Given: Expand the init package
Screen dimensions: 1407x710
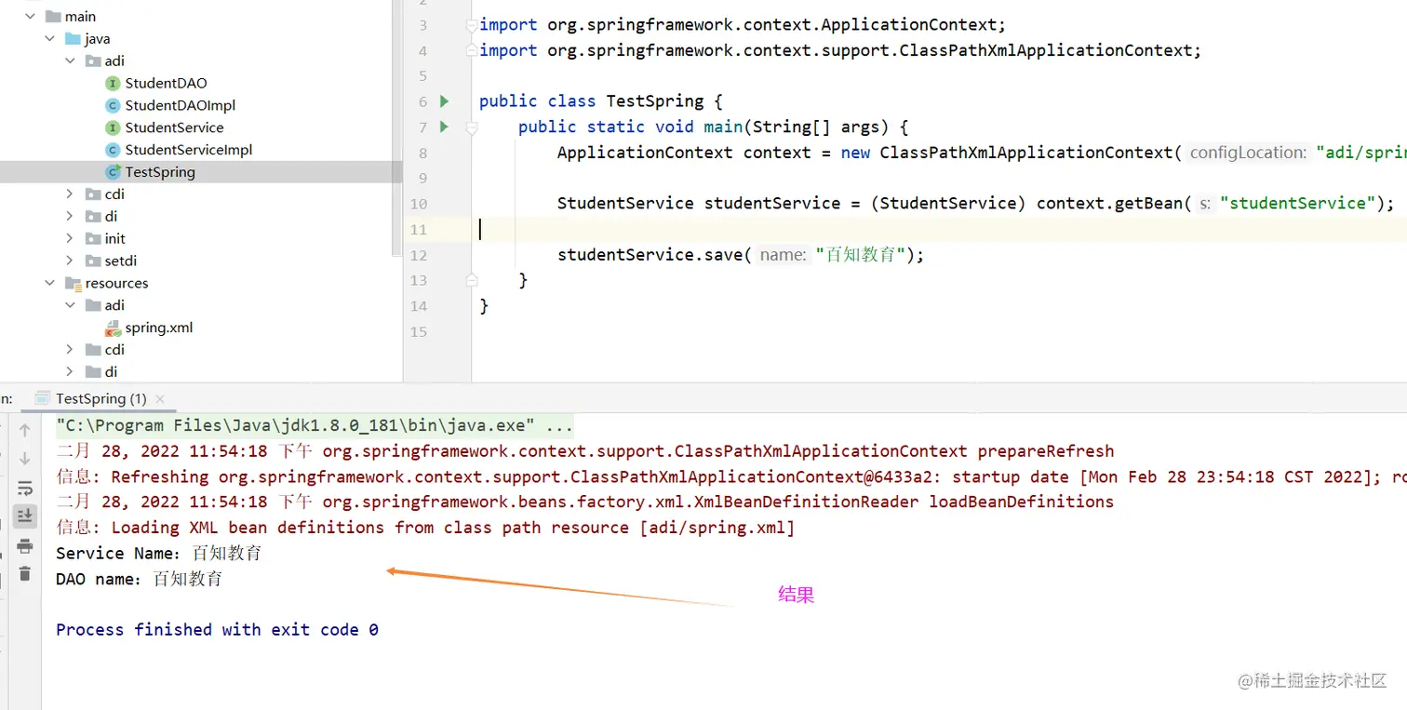Looking at the screenshot, I should click(x=70, y=239).
